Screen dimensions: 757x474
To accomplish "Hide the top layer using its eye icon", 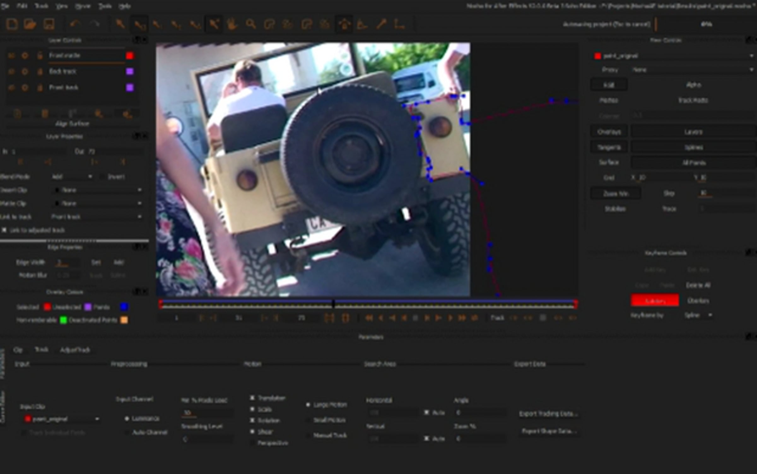I will click(11, 56).
